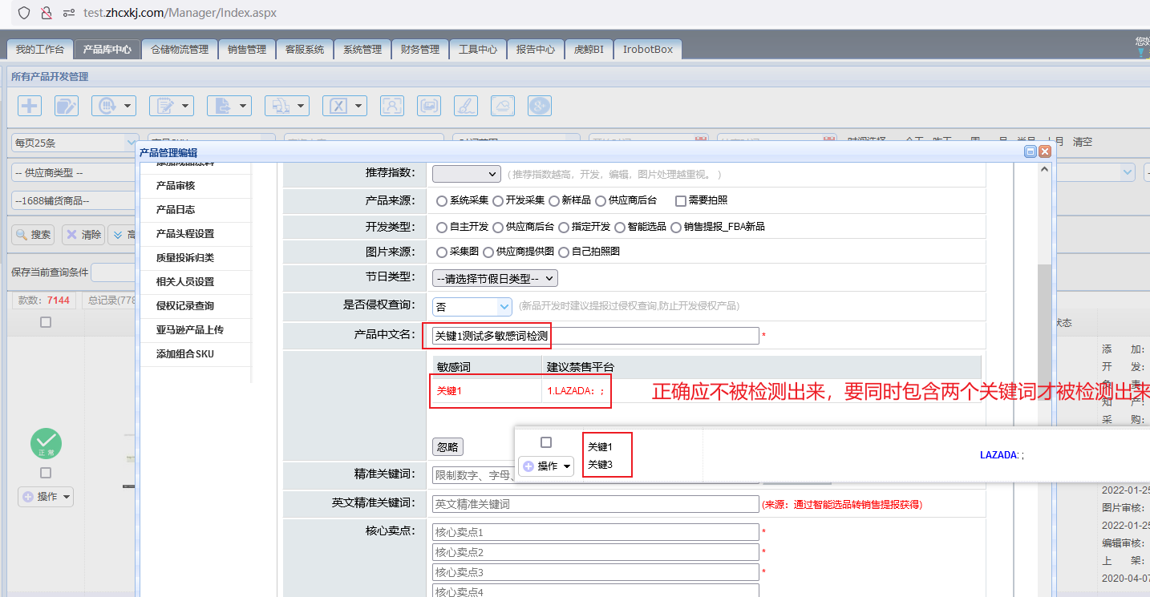Expand the dropdown arrow beside Excel icon
This screenshot has height=597, width=1150.
point(359,106)
